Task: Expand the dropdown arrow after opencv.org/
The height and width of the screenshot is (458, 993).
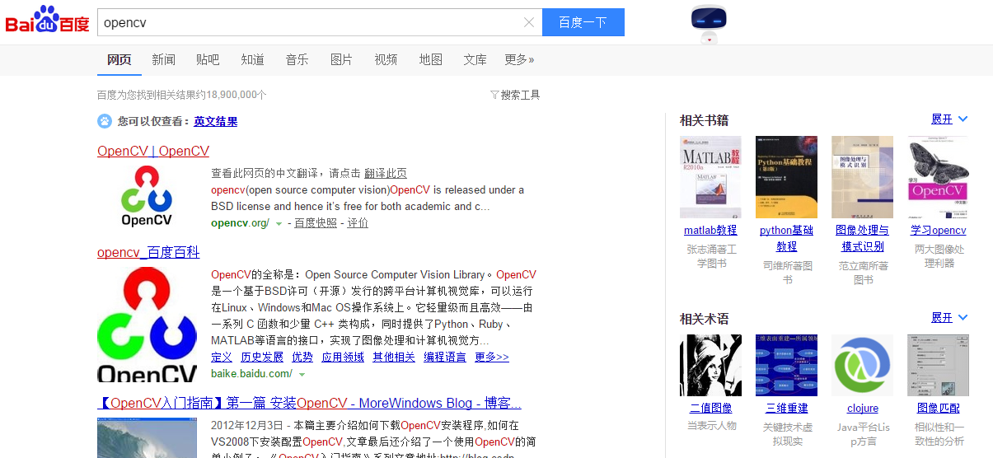Action: (279, 224)
